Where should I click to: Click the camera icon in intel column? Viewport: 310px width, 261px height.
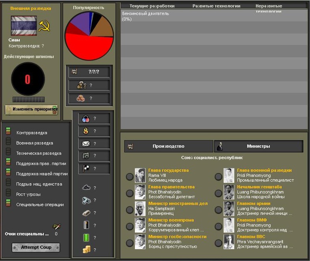(86, 156)
